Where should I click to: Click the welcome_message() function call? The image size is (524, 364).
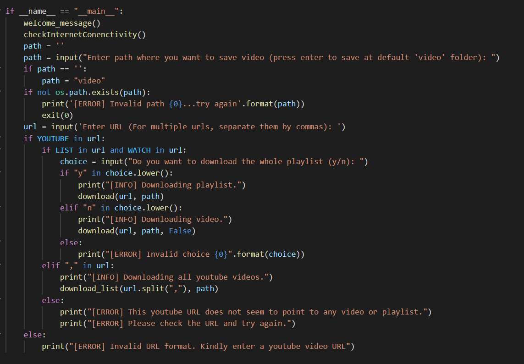click(x=62, y=23)
